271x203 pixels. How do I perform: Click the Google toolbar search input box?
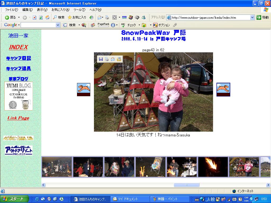click(38, 25)
